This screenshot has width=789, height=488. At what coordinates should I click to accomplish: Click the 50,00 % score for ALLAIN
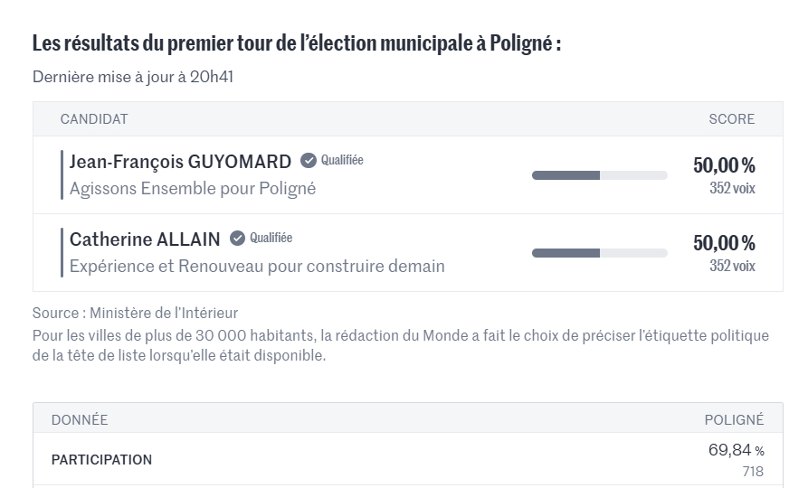point(724,243)
